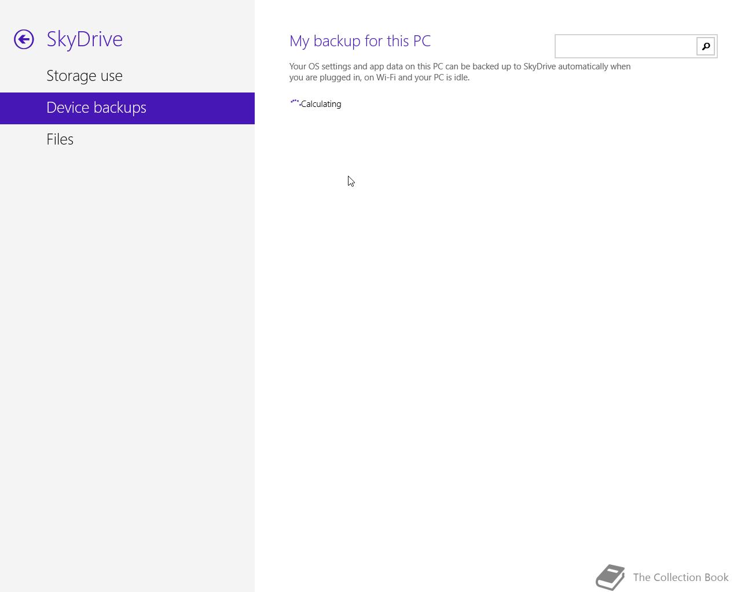Viewport: 741px width, 592px height.
Task: Open the Files section
Action: tap(127, 140)
